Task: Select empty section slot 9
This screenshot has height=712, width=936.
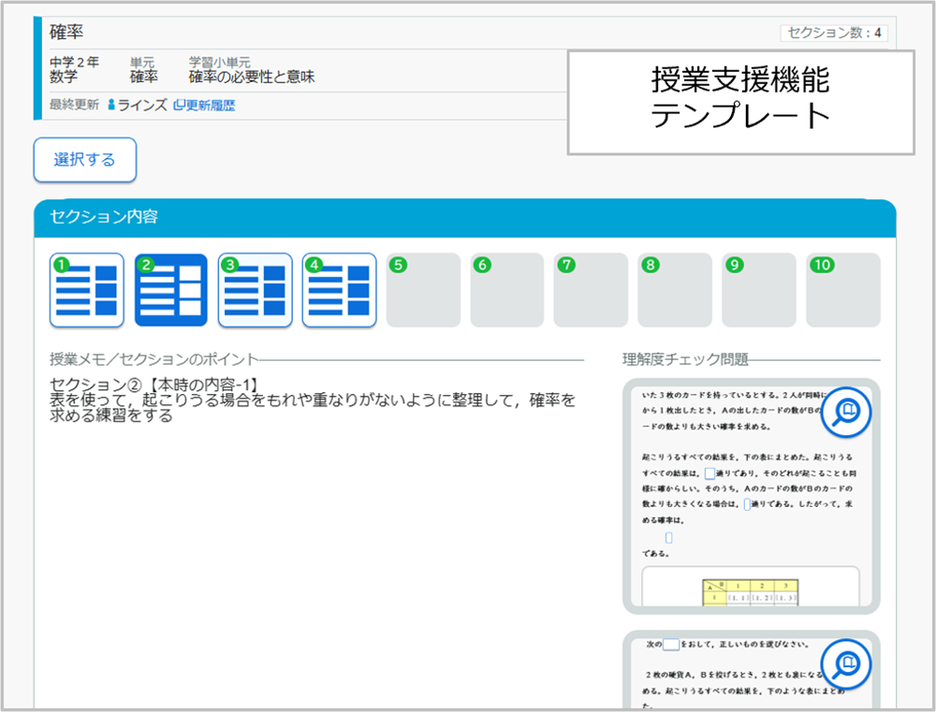Action: click(759, 290)
